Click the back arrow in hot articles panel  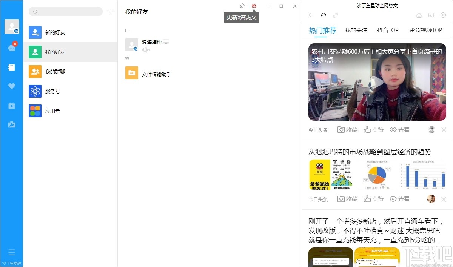coord(310,15)
